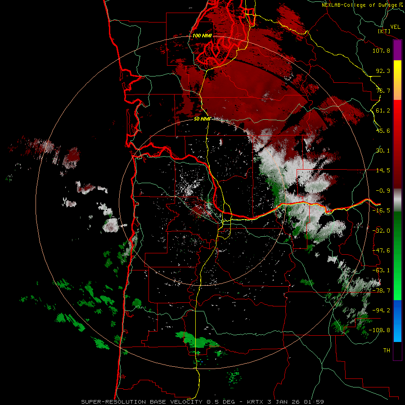405x405 pixels.
Task: Click the -94.2 velocity scale value
Action: pyautogui.click(x=381, y=310)
